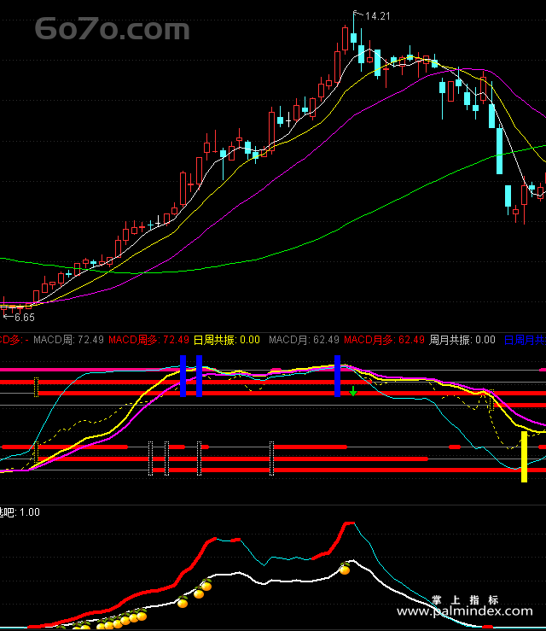
Task: Select the 'MACD周: 72.49' indicator readout
Action: click(x=68, y=340)
